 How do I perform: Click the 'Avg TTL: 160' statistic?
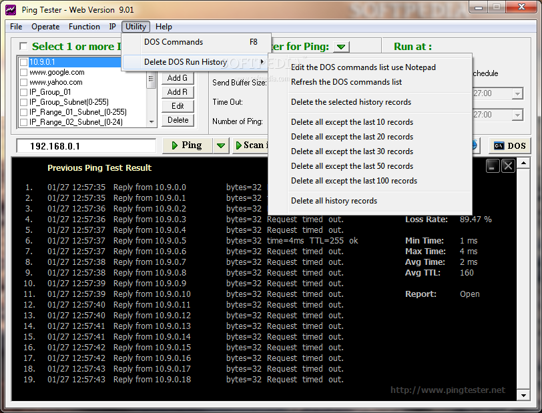coord(439,273)
